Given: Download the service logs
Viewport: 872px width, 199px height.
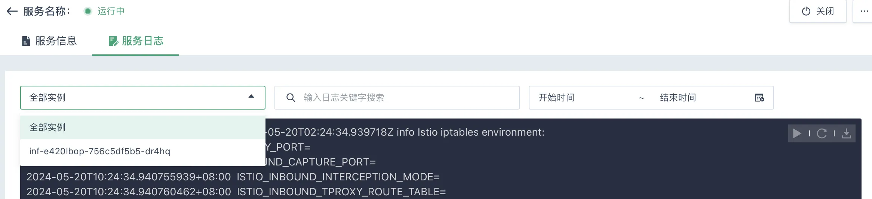Looking at the screenshot, I should point(846,133).
